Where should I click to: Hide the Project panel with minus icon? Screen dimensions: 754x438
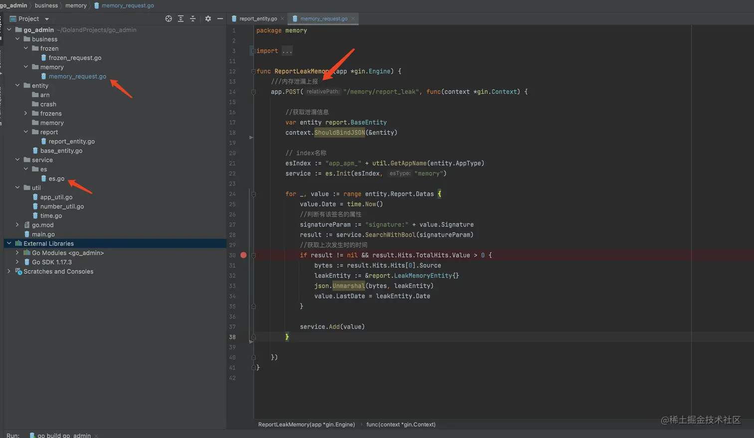tap(220, 18)
